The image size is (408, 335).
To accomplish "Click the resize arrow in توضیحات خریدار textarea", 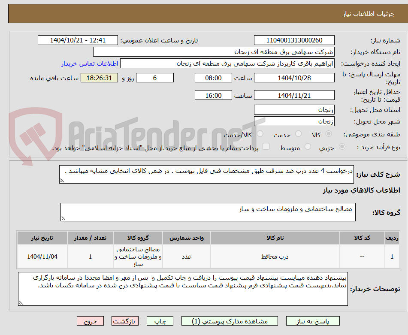I will tap(21, 303).
